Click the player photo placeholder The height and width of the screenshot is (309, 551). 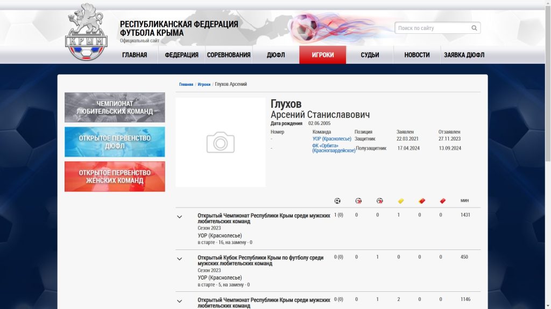click(x=221, y=143)
